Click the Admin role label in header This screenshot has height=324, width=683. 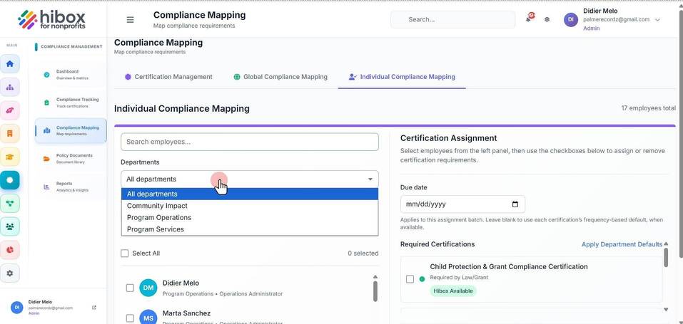(591, 28)
